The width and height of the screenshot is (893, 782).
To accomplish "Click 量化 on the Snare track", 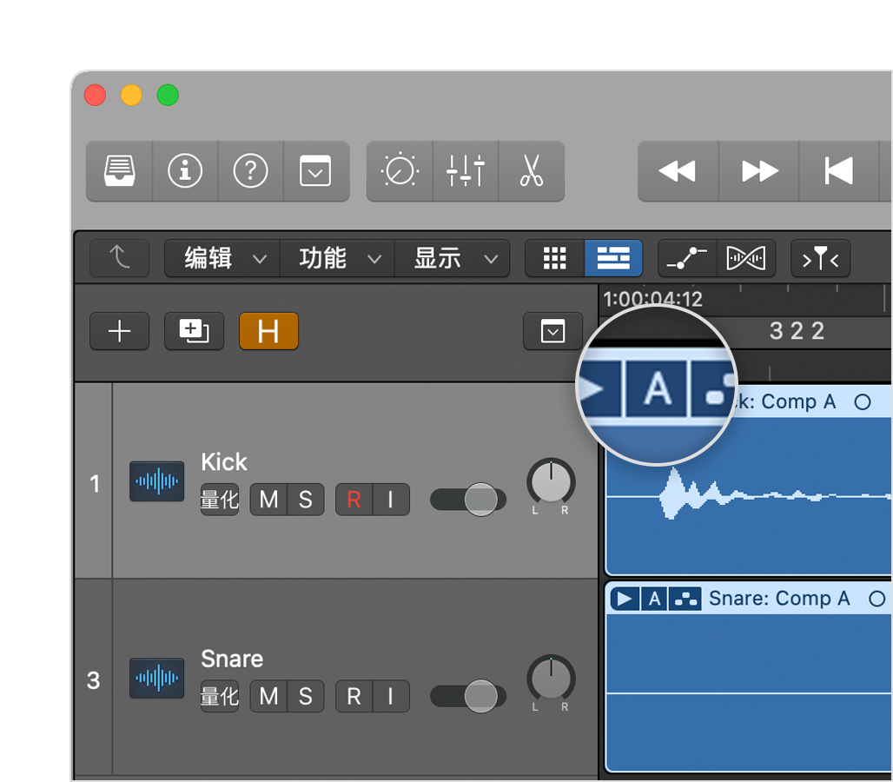I will (x=219, y=696).
